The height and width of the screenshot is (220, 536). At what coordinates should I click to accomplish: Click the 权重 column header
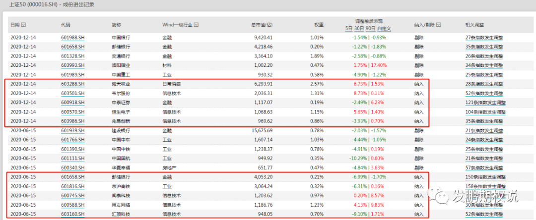[319, 25]
